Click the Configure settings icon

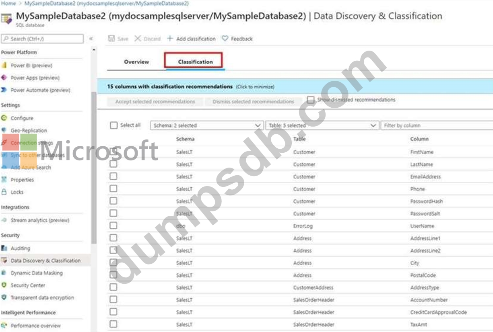[x=4, y=118]
